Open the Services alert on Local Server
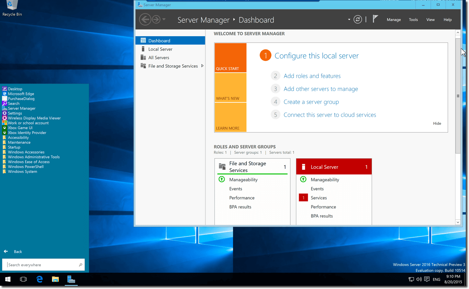 [318, 198]
